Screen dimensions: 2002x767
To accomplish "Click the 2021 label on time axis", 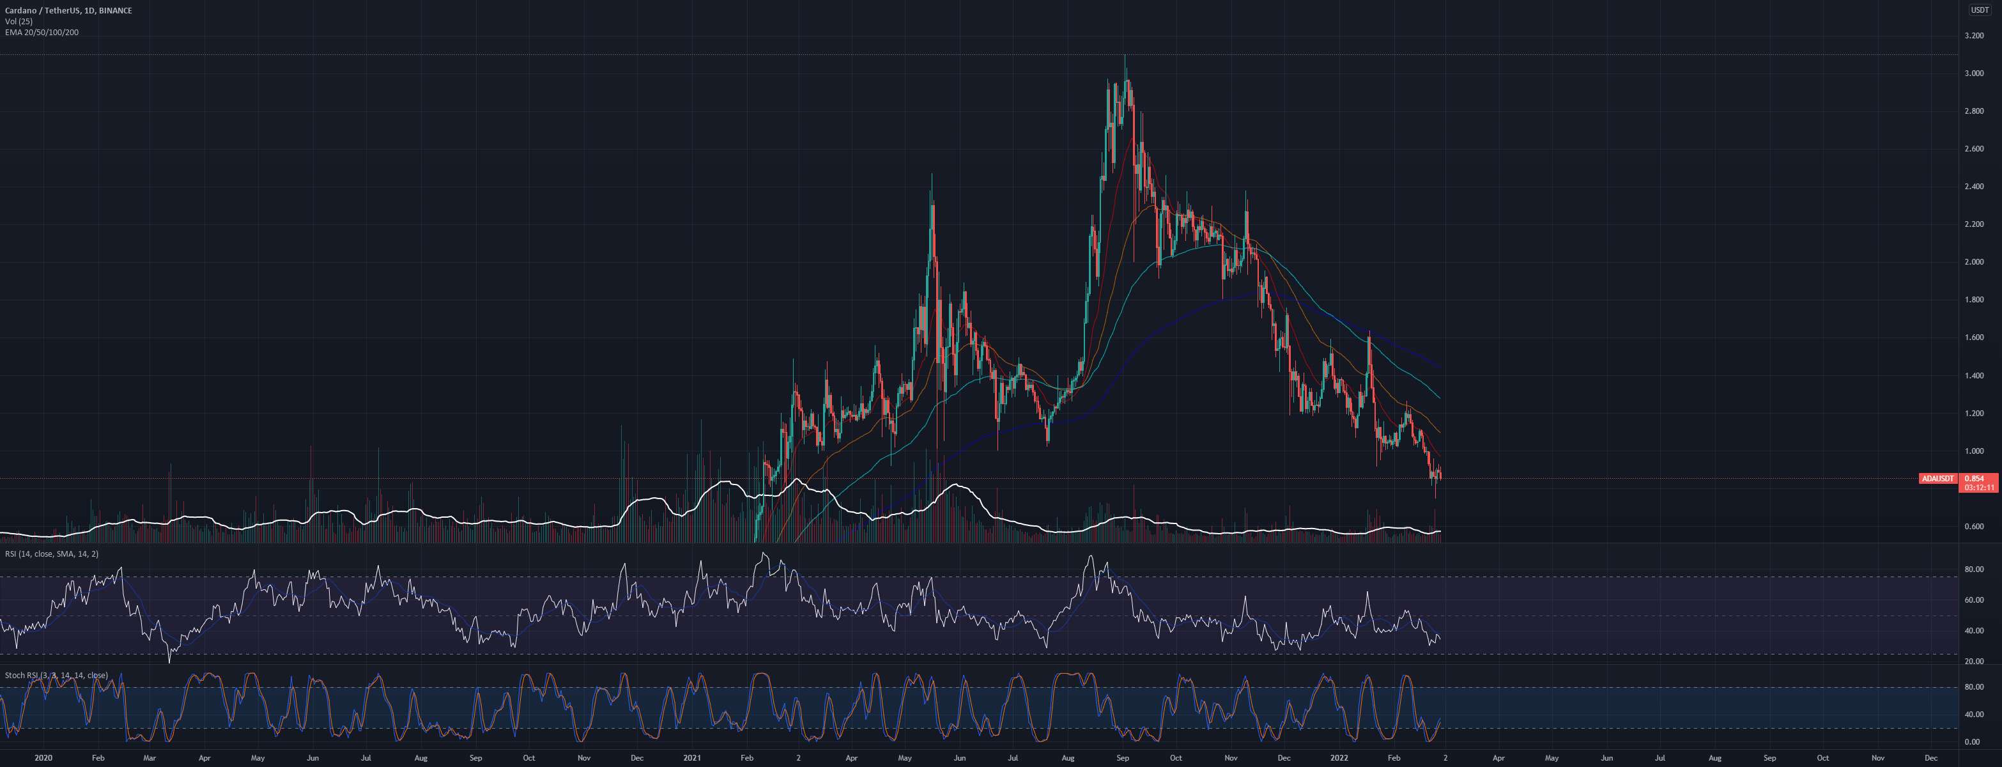I will pyautogui.click(x=691, y=757).
